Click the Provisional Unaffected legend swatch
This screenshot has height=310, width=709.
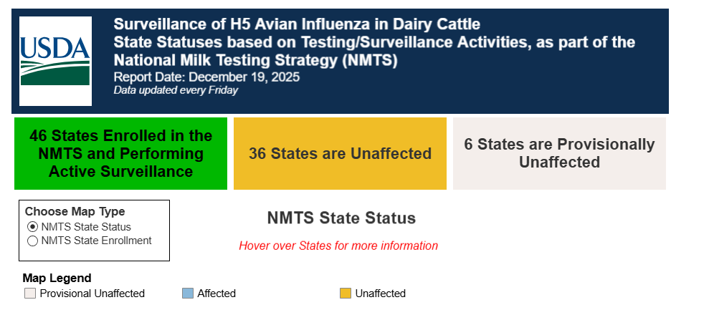(x=30, y=294)
